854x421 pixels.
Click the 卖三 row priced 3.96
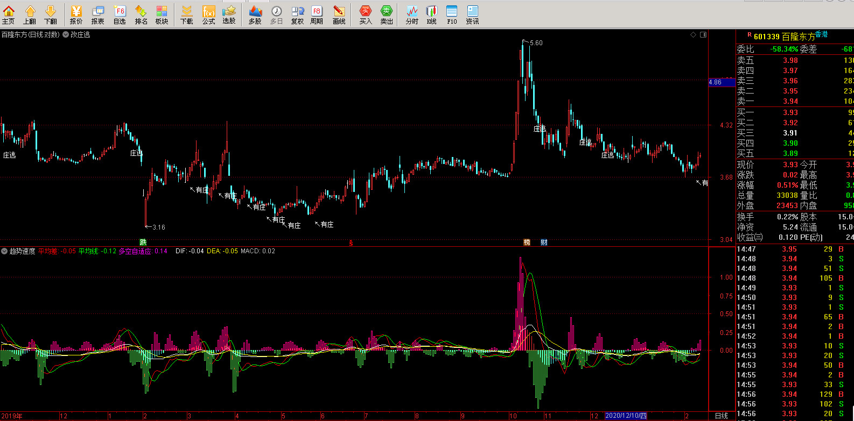(x=795, y=81)
